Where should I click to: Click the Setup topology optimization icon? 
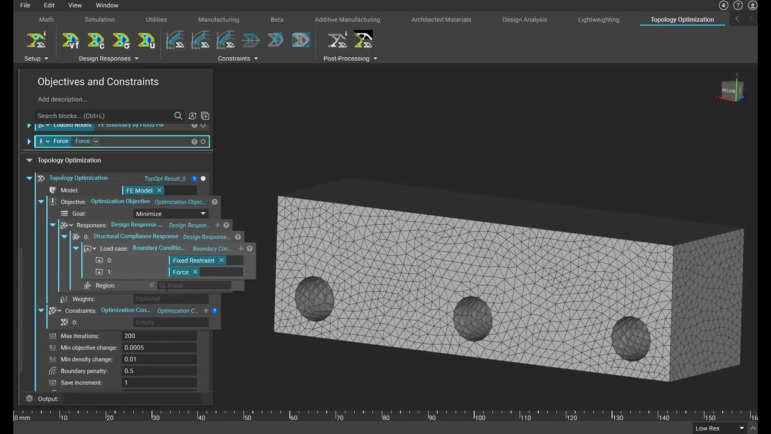pyautogui.click(x=36, y=40)
